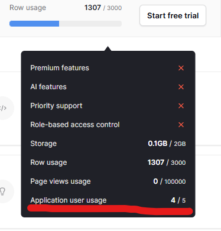Click the lightbulb icon at left edge
This screenshot has width=221, height=231.
[x=2, y=191]
